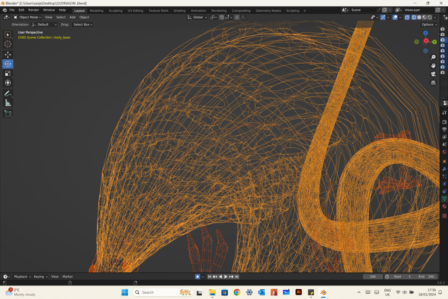Screen dimensions: 448x299
Task: Open Orientation Default dropdown
Action: coord(44,25)
